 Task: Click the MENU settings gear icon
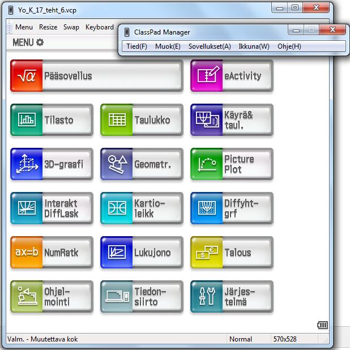[40, 42]
